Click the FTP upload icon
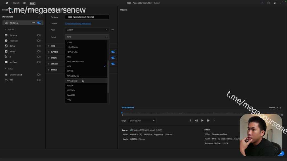This screenshot has width=287, height=161. point(6,80)
